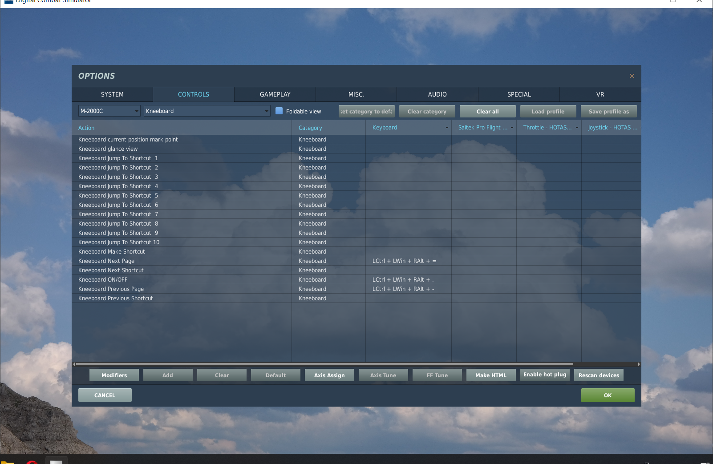Select Kneeboard Jump To Shortcut 6
Image resolution: width=713 pixels, height=464 pixels.
[356, 205]
